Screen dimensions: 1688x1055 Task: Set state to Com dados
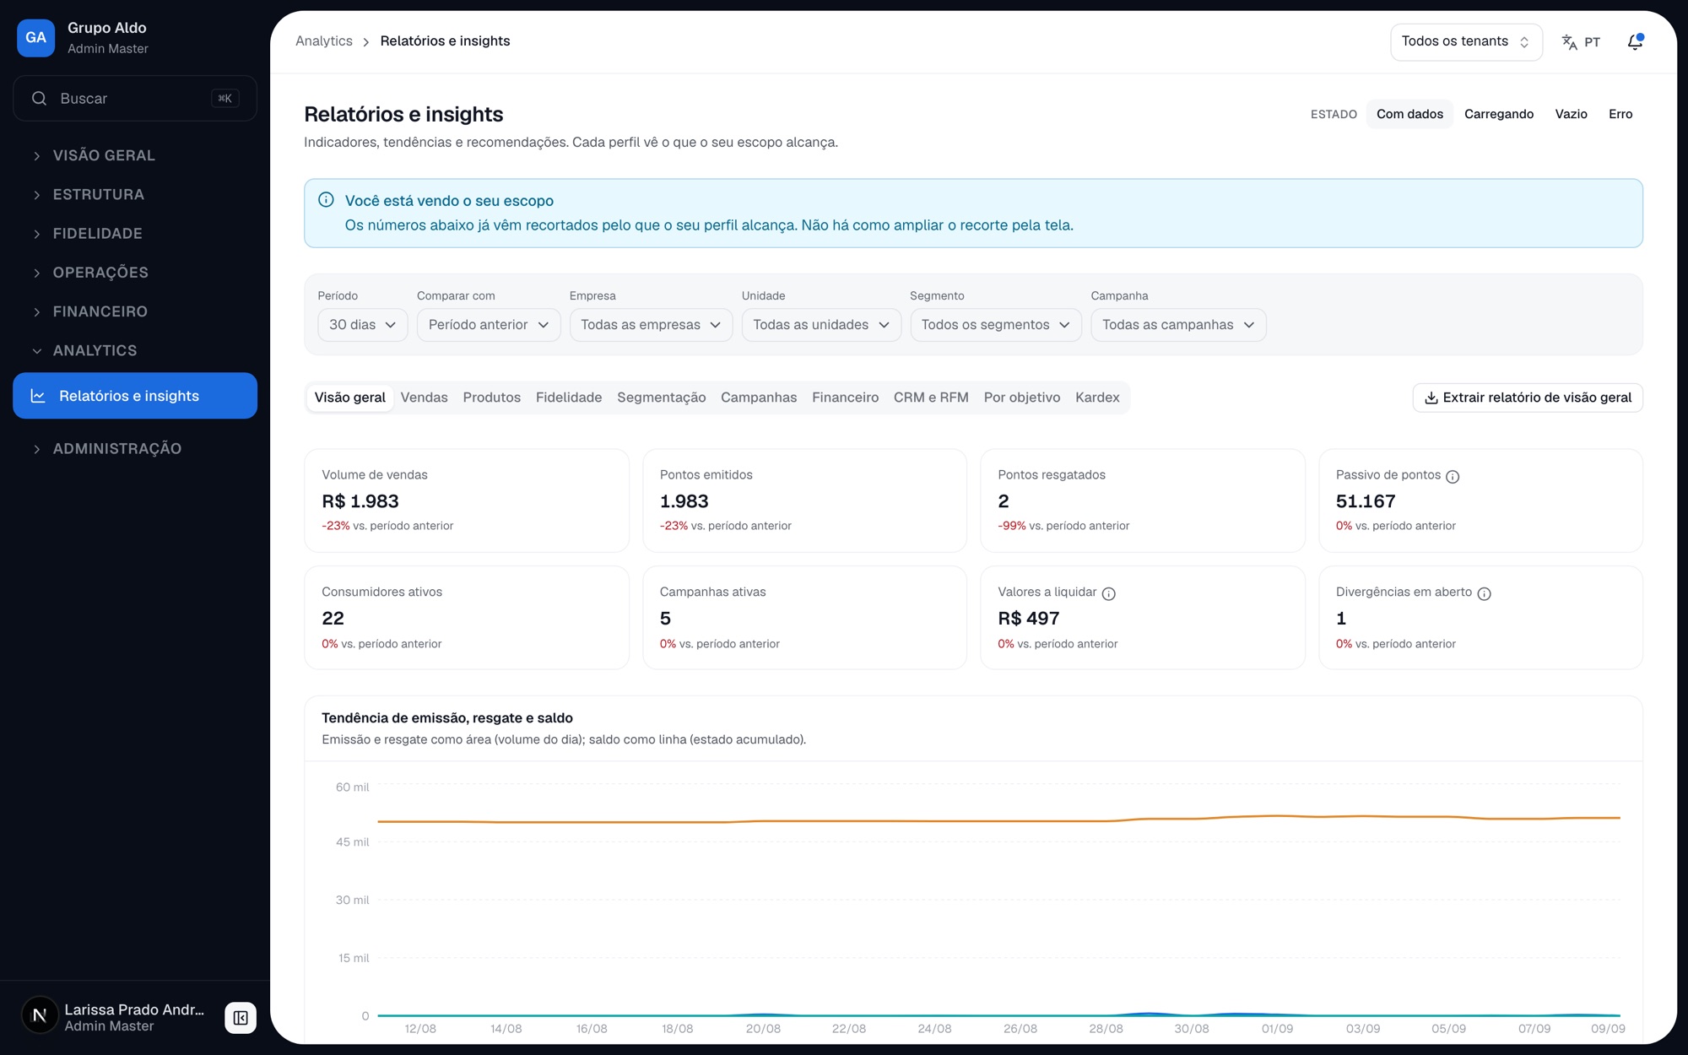point(1409,114)
